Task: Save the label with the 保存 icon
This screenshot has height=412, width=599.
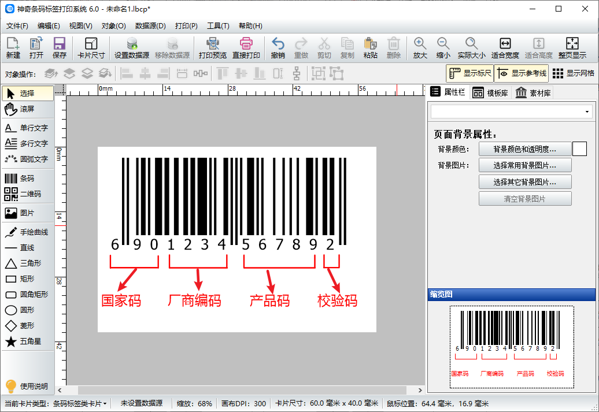Action: pos(59,48)
